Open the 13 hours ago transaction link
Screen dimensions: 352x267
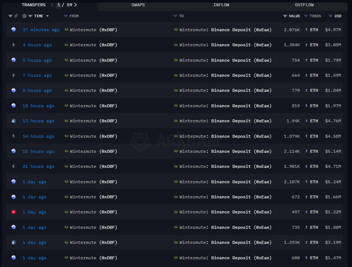click(x=38, y=121)
